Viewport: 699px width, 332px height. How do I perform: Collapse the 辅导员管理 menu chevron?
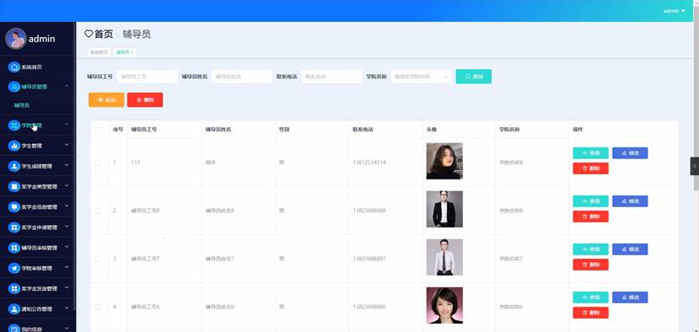67,86
